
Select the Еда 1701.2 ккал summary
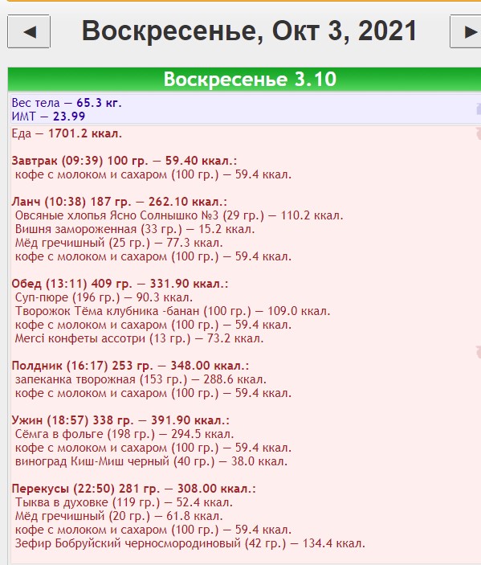tap(67, 133)
